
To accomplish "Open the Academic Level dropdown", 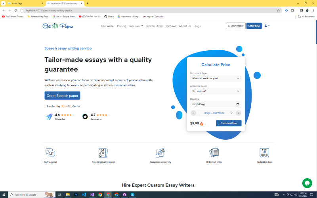I will click(216, 91).
